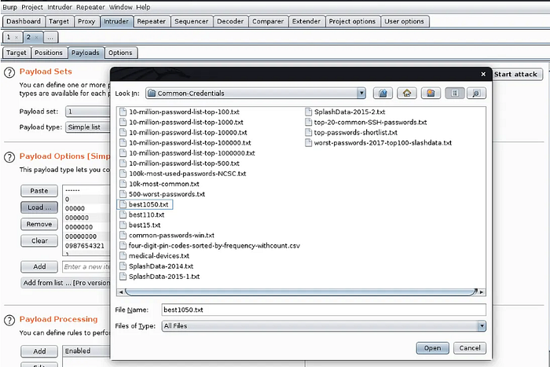Switch to the Sequencer tab
The width and height of the screenshot is (550, 367).
[191, 21]
